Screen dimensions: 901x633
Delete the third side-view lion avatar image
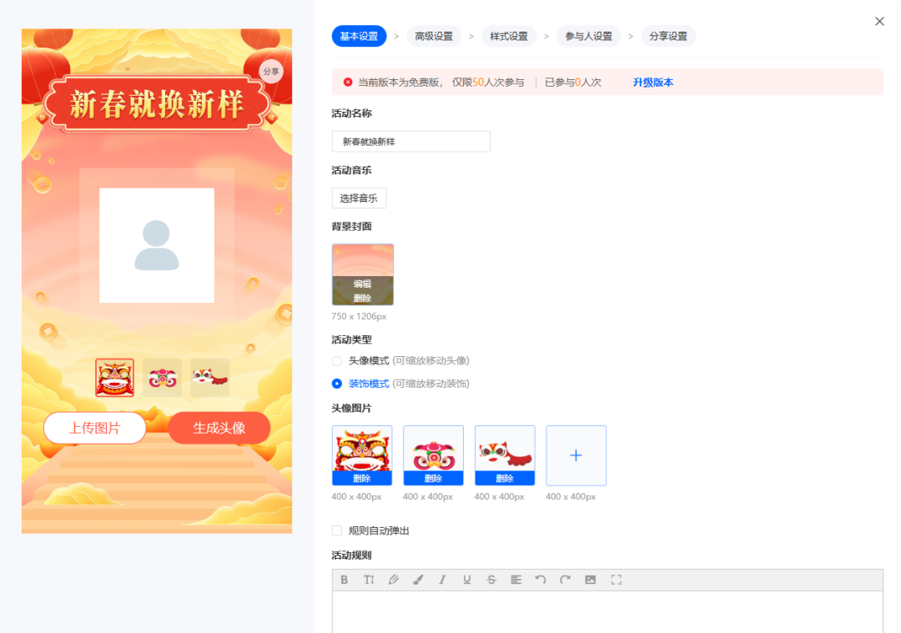(505, 479)
